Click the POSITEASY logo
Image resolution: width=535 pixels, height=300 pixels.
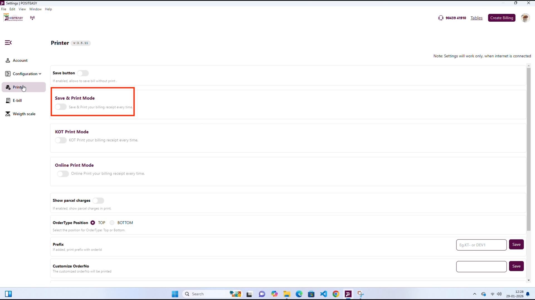coord(14,18)
